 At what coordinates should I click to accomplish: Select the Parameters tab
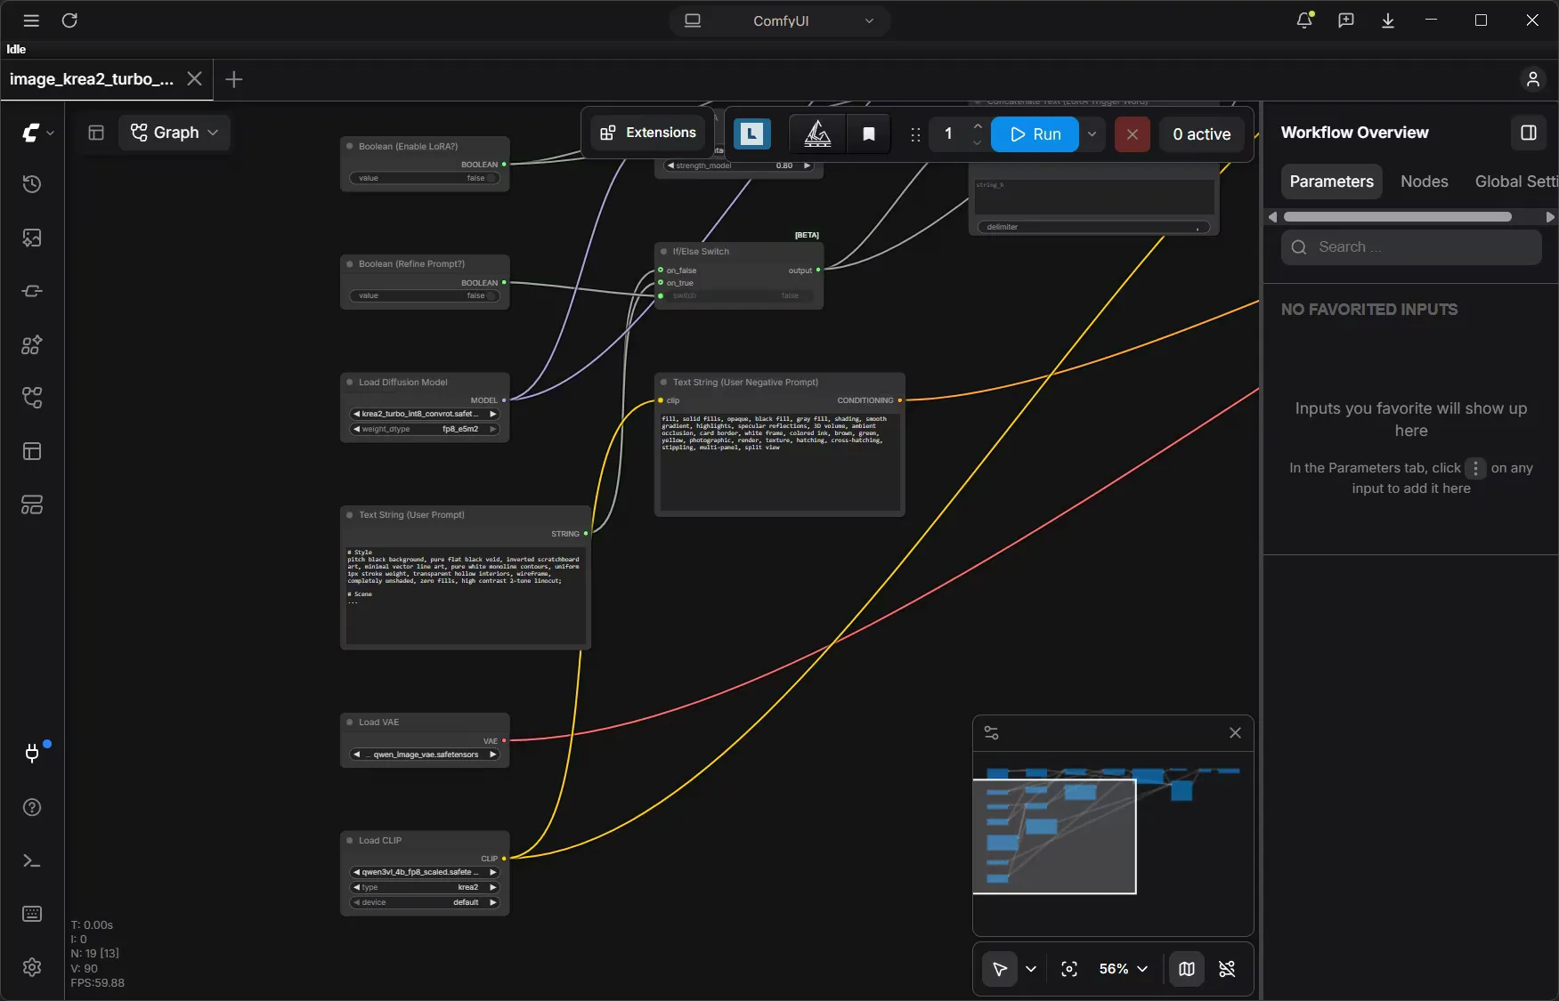tap(1331, 182)
